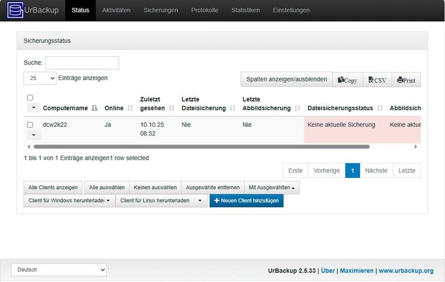445x282 pixels.
Task: Check the dcw2k22 row checkbox
Action: coord(30,125)
